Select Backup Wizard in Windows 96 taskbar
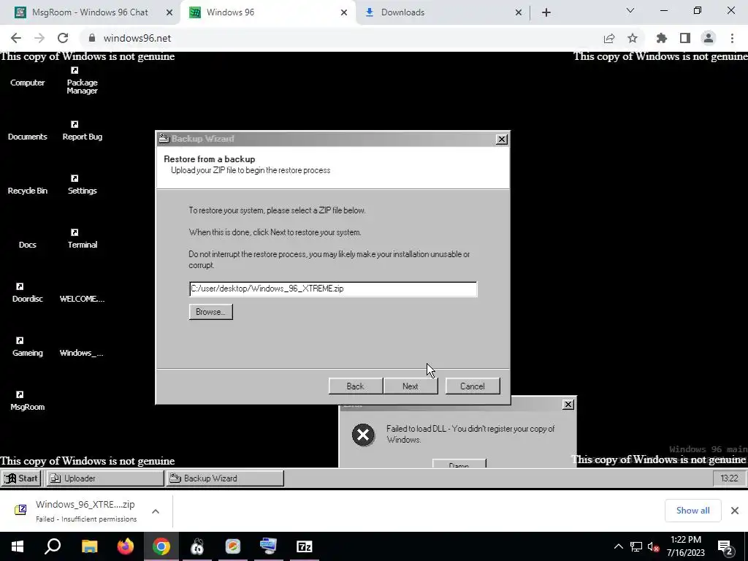 coord(225,478)
